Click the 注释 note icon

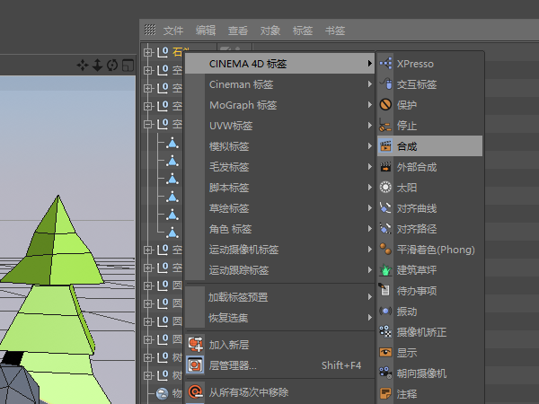point(385,393)
